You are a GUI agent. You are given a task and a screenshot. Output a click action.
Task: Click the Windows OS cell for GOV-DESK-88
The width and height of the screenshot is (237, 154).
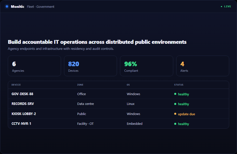(133, 94)
